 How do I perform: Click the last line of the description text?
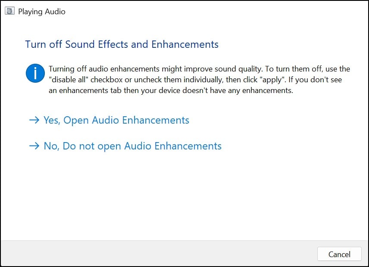coord(171,91)
